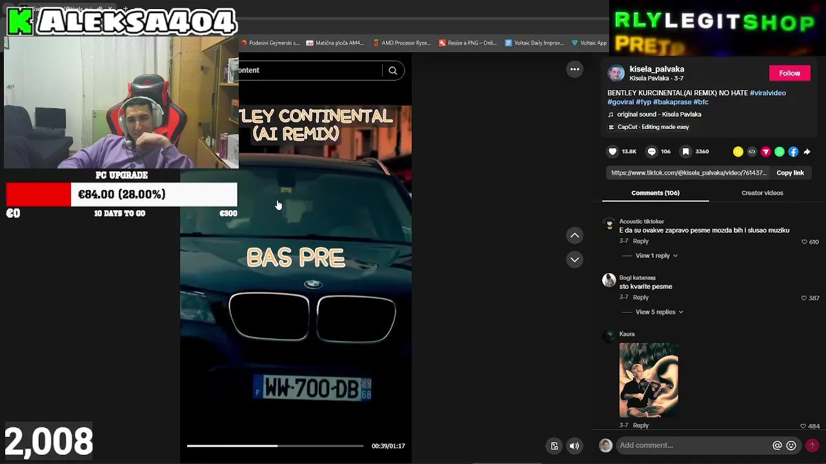Click the search magnifier icon
The width and height of the screenshot is (826, 464).
[x=393, y=71]
